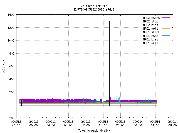Click the light blue NPD2 bias legend line
Screen dimensions: 178x133
tap(166, 25)
